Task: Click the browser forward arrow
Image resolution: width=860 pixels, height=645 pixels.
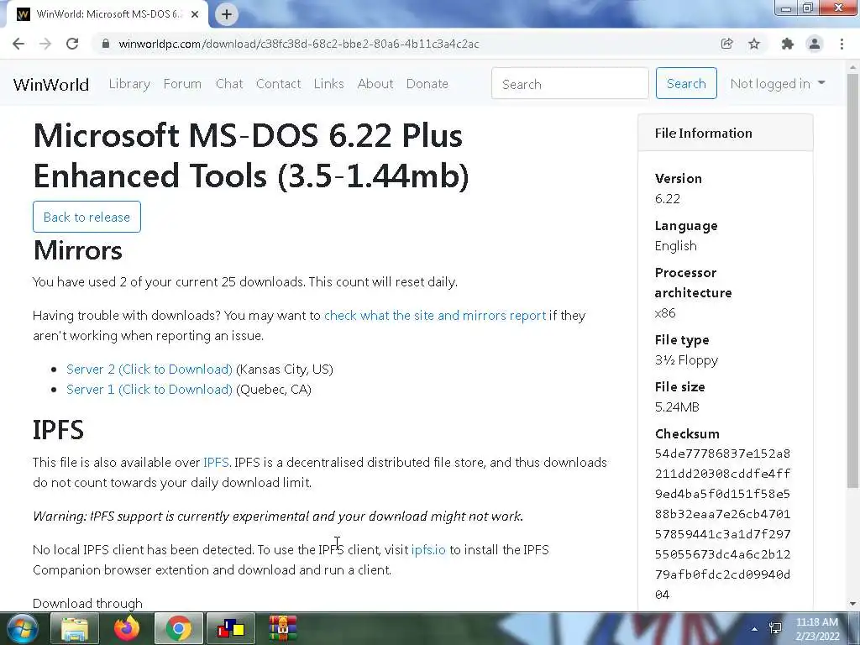Action: [45, 44]
